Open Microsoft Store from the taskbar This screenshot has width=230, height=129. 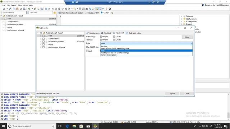click(x=81, y=126)
